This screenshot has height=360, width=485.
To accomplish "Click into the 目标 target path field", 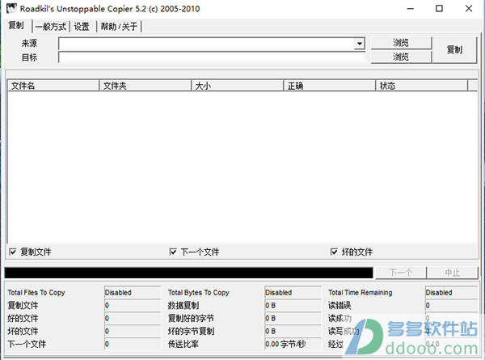I will 212,57.
